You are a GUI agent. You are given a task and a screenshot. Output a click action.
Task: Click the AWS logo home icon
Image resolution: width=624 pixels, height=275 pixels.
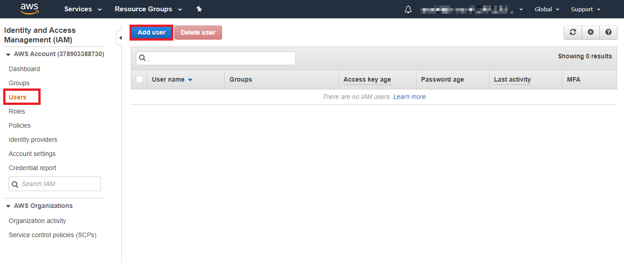pos(30,9)
